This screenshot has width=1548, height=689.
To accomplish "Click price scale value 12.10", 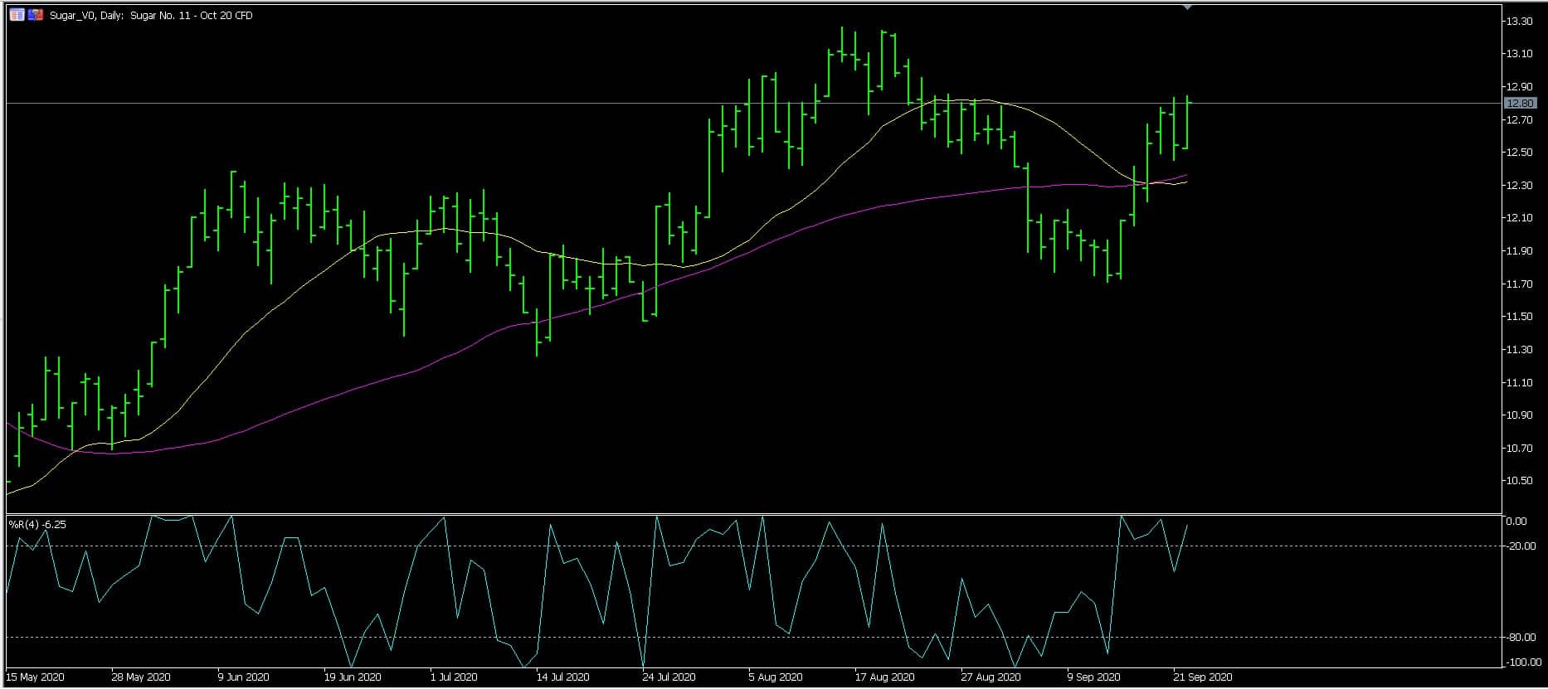I will [1519, 218].
